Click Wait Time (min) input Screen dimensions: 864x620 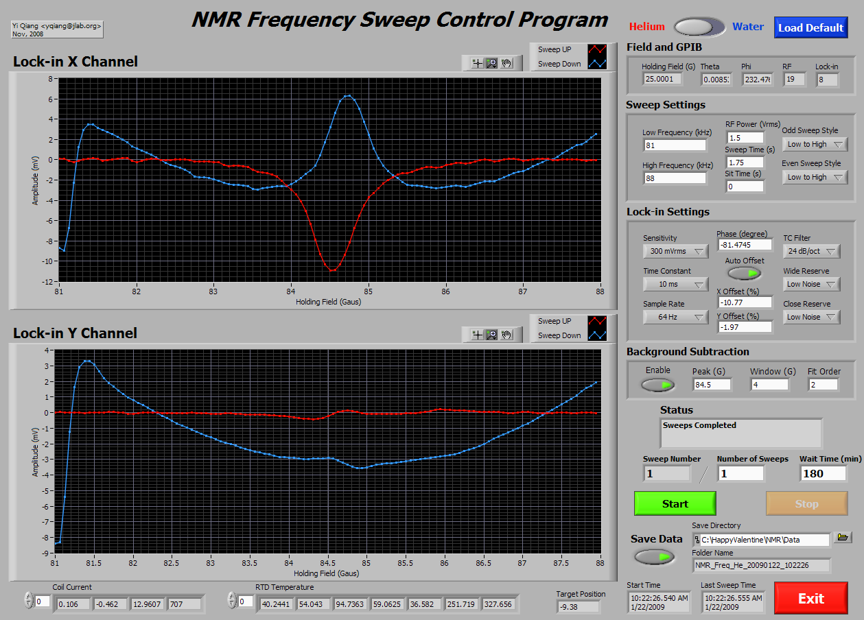coord(823,473)
